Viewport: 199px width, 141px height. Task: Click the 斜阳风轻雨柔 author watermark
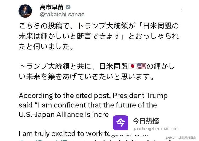(x=187, y=138)
